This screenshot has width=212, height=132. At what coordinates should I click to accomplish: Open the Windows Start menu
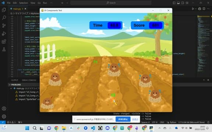coord(27,128)
